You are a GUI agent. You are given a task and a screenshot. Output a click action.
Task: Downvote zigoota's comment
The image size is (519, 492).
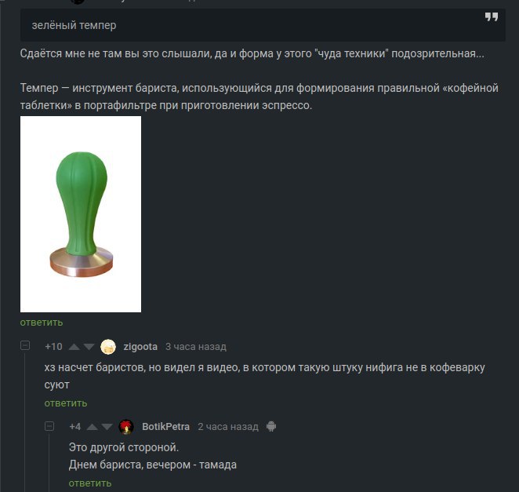(x=89, y=347)
